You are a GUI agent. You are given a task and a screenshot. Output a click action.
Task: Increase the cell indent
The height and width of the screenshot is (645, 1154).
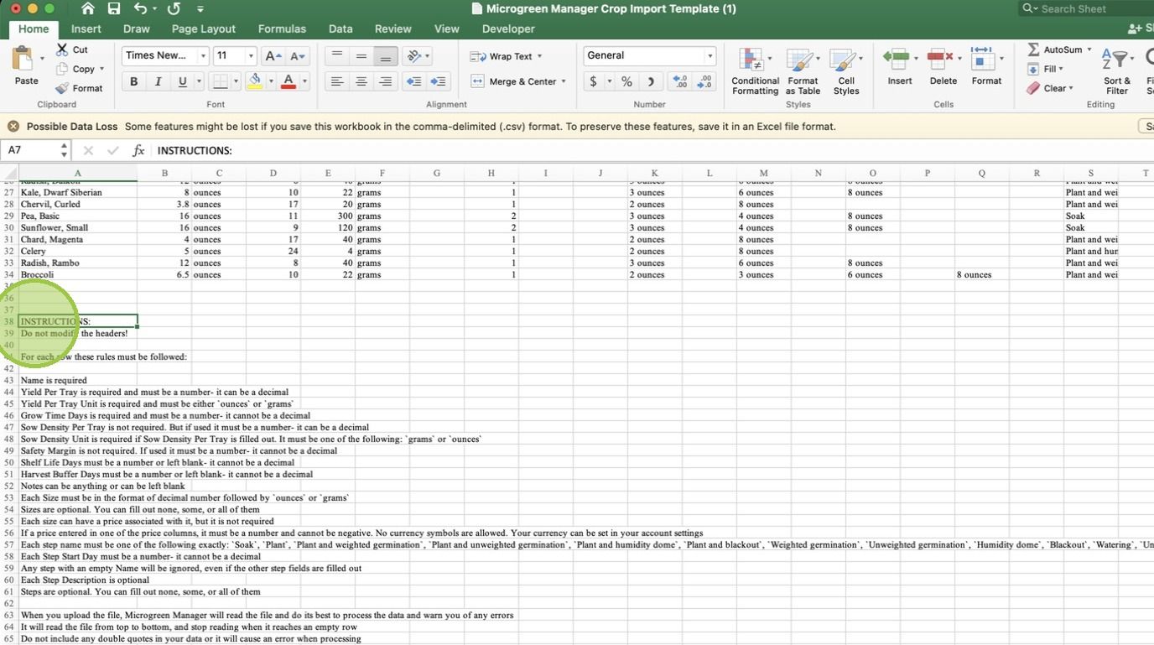coord(438,81)
